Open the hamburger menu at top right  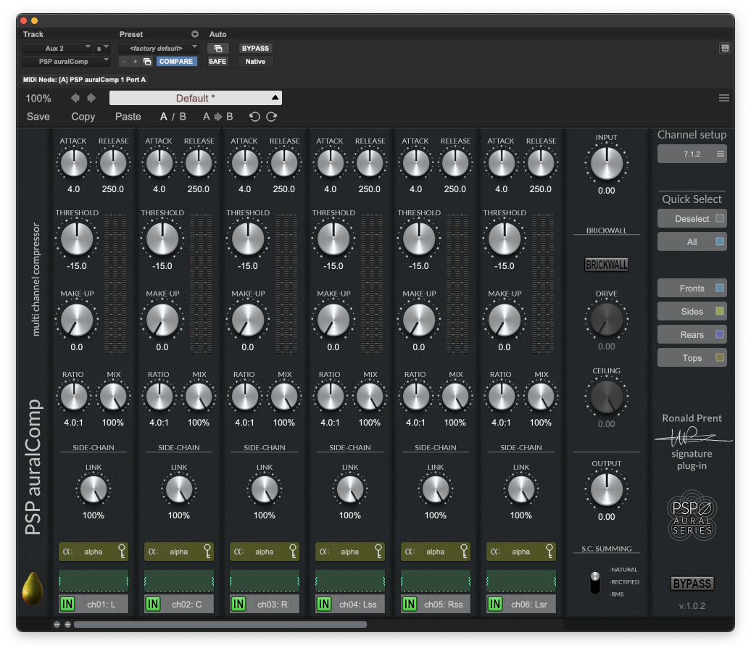coord(723,98)
